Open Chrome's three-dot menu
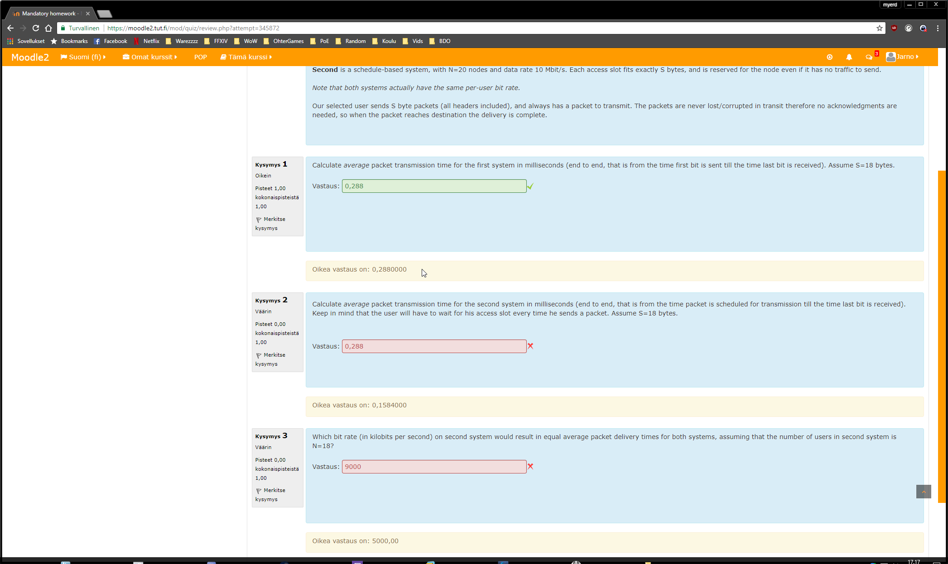948x564 pixels. click(x=938, y=28)
